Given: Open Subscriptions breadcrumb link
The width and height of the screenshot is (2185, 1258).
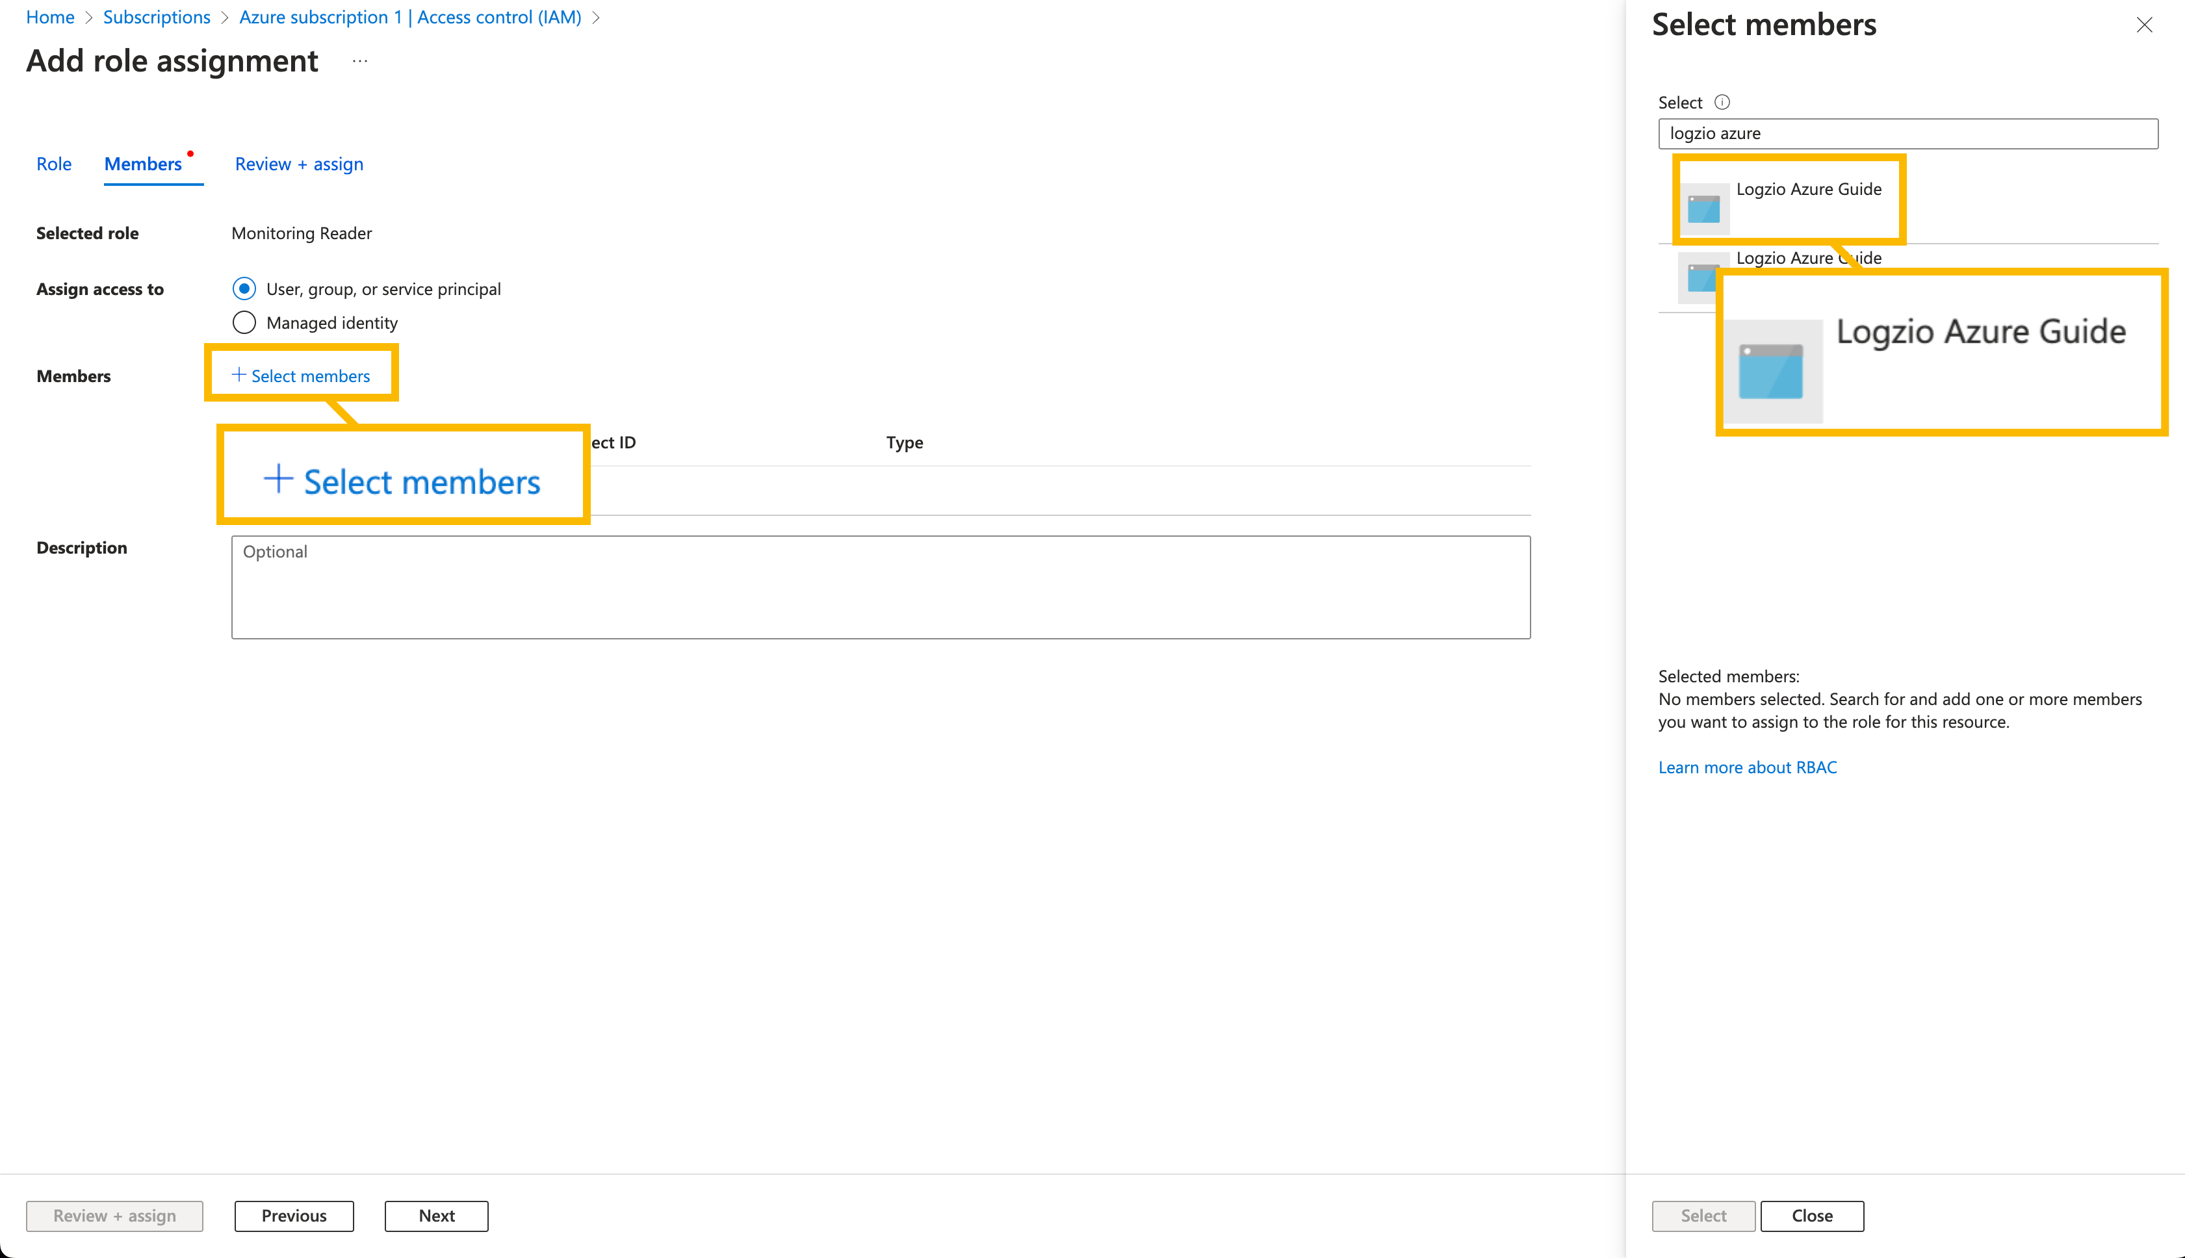Looking at the screenshot, I should tap(157, 18).
